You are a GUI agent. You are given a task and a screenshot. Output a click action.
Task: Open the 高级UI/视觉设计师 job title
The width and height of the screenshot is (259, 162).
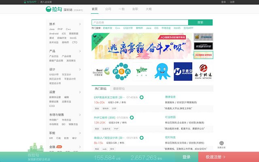click(x=109, y=138)
